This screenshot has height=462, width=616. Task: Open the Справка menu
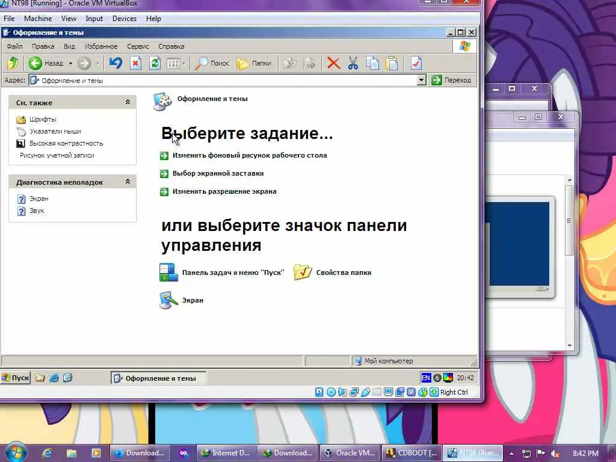171,46
